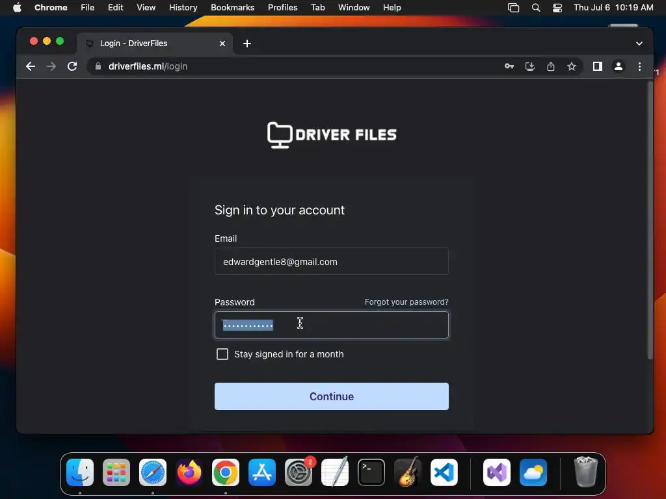Image resolution: width=666 pixels, height=499 pixels.
Task: Open Chrome profile avatar
Action: click(x=619, y=66)
